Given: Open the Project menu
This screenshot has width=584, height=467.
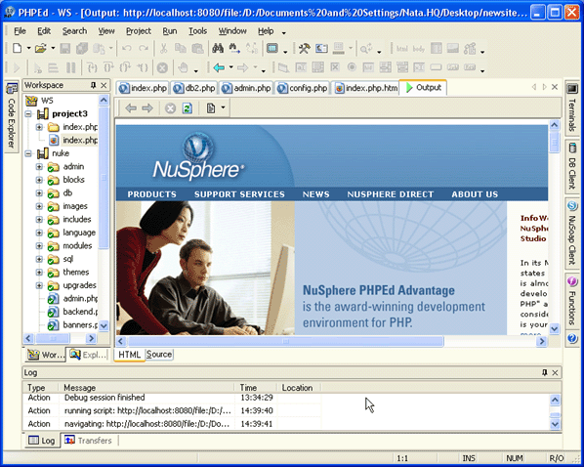Looking at the screenshot, I should point(138,31).
